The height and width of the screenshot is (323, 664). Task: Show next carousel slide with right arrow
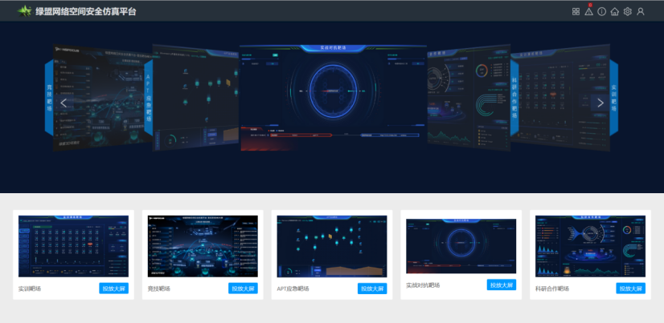pos(600,103)
